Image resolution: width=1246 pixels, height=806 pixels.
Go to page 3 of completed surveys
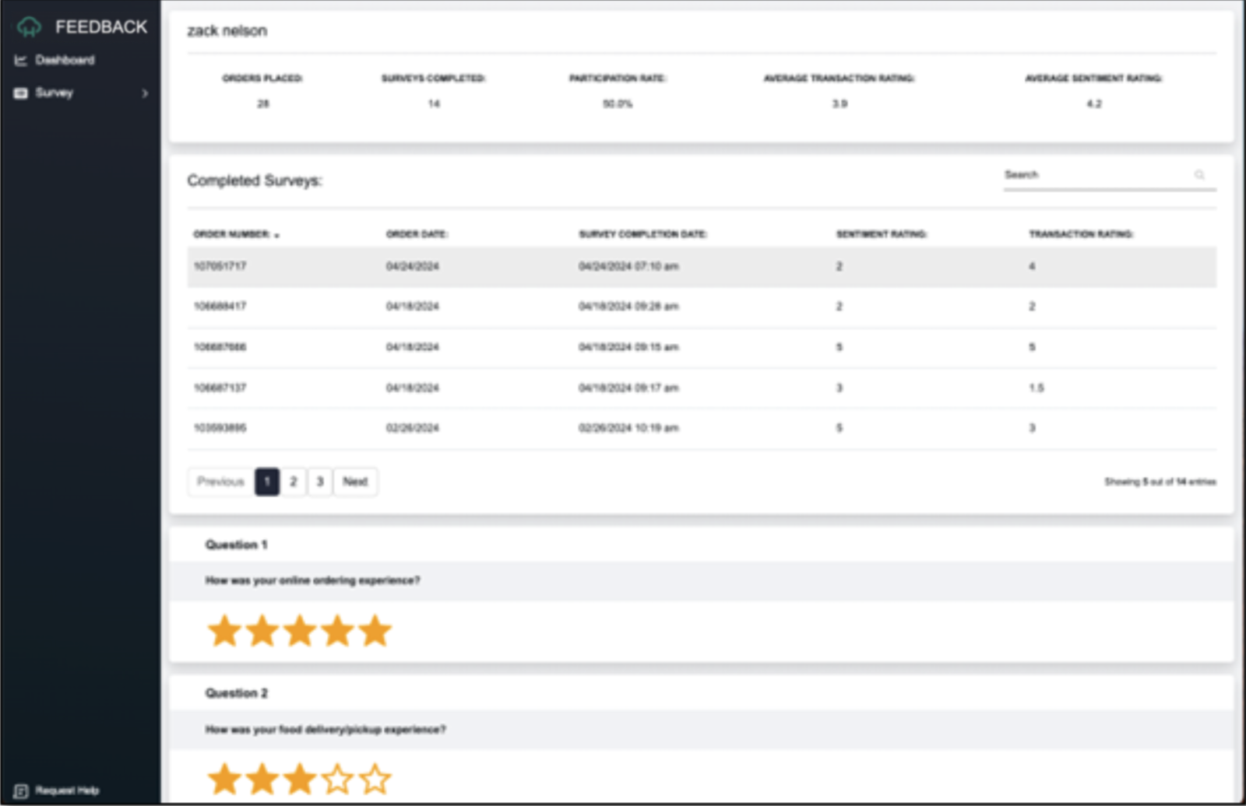coord(319,481)
